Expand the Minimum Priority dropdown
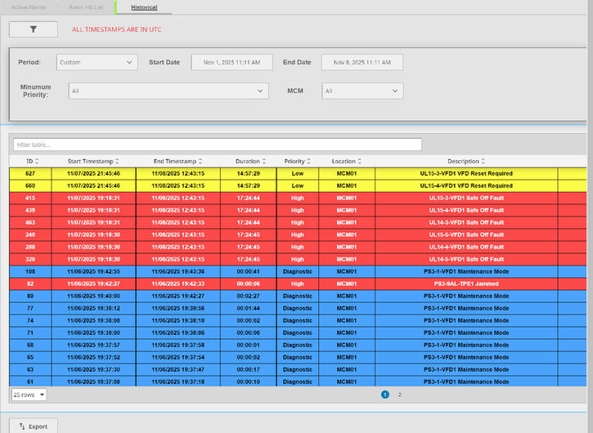Screen dimensions: 593x433 [168, 91]
